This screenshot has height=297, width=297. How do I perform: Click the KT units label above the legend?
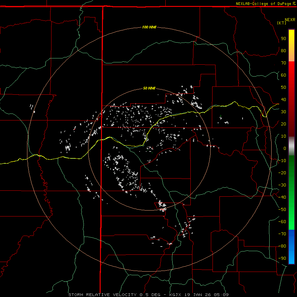click(282, 23)
